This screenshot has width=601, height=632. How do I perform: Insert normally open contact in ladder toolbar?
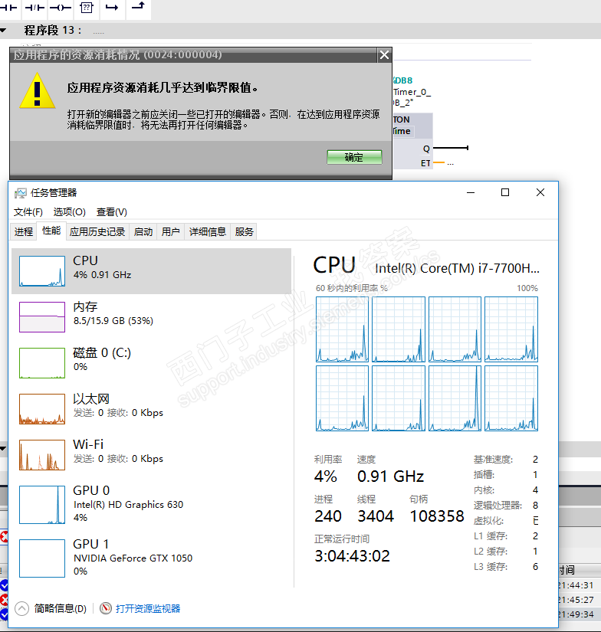point(9,8)
